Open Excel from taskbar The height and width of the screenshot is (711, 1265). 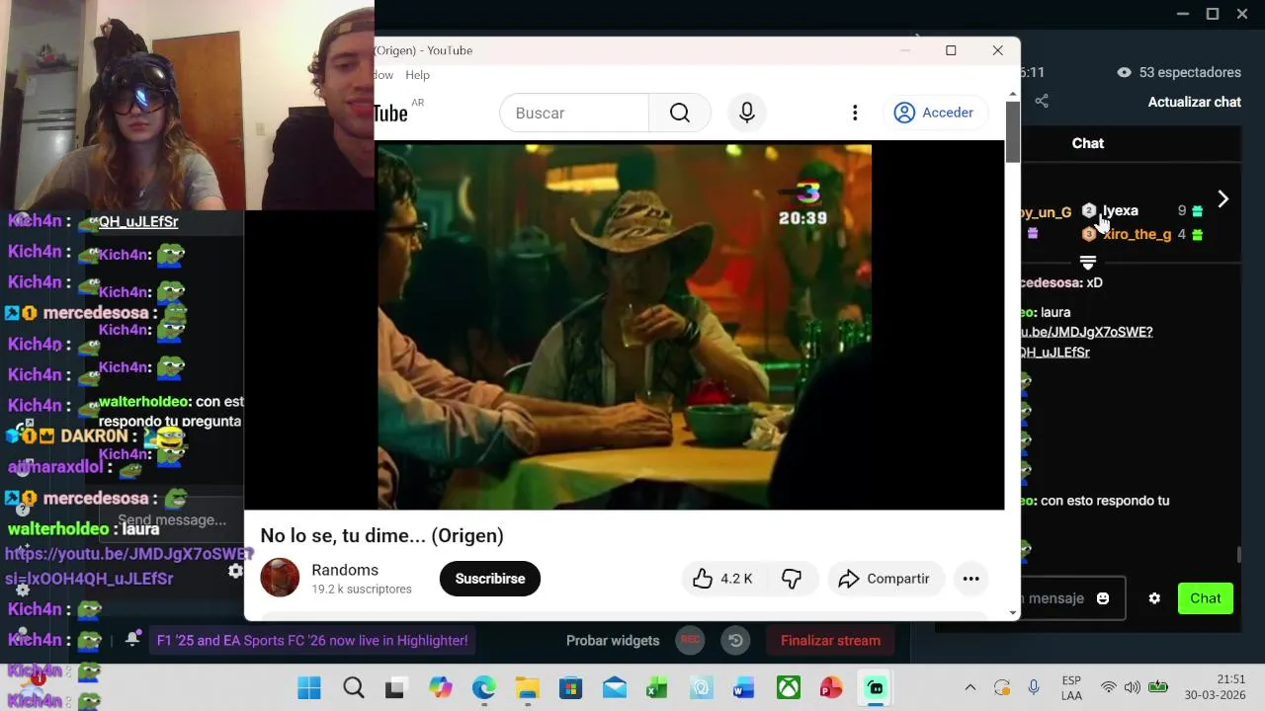coord(657,687)
